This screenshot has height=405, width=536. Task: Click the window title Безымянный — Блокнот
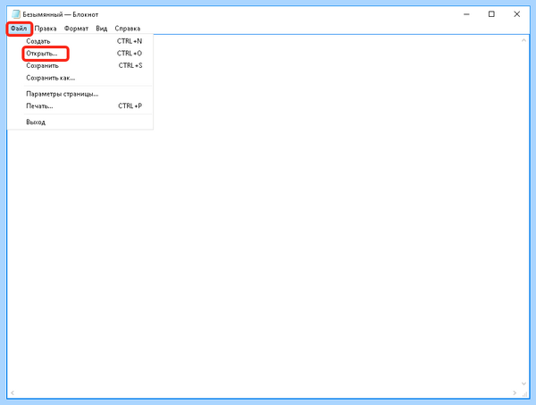(61, 14)
